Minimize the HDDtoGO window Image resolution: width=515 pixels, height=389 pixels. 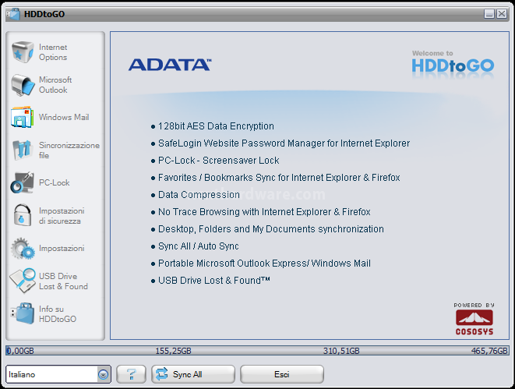[489, 14]
